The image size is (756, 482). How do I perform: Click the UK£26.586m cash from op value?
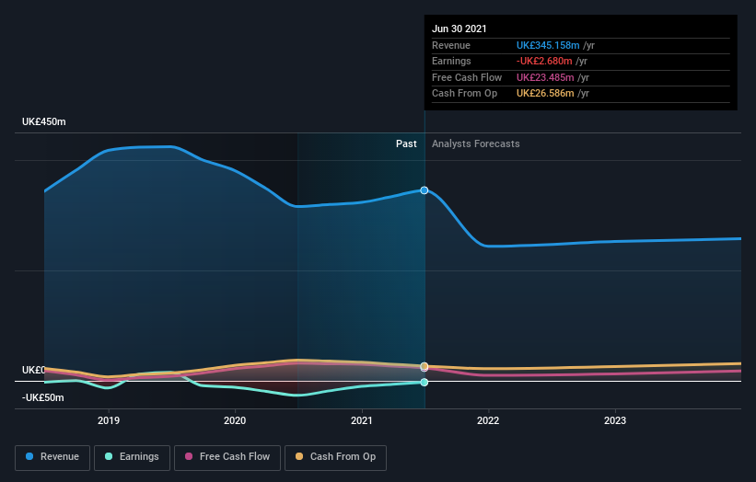click(545, 94)
